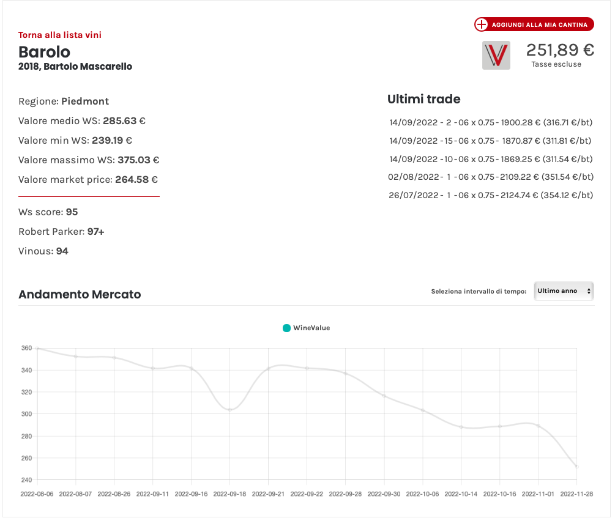615x518 pixels.
Task: Click the 'Andamento Mercato' heading
Action: (x=80, y=295)
